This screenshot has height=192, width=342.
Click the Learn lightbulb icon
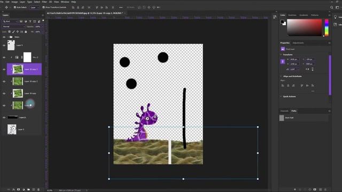tap(335, 17)
